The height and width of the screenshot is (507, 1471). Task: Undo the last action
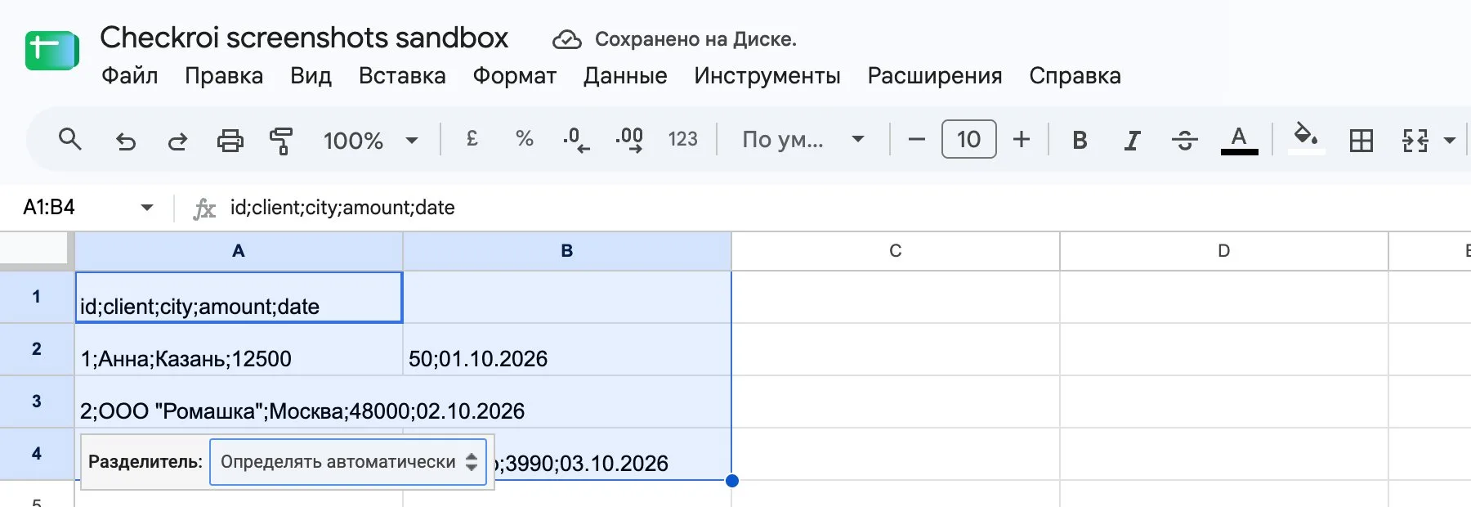tap(125, 141)
